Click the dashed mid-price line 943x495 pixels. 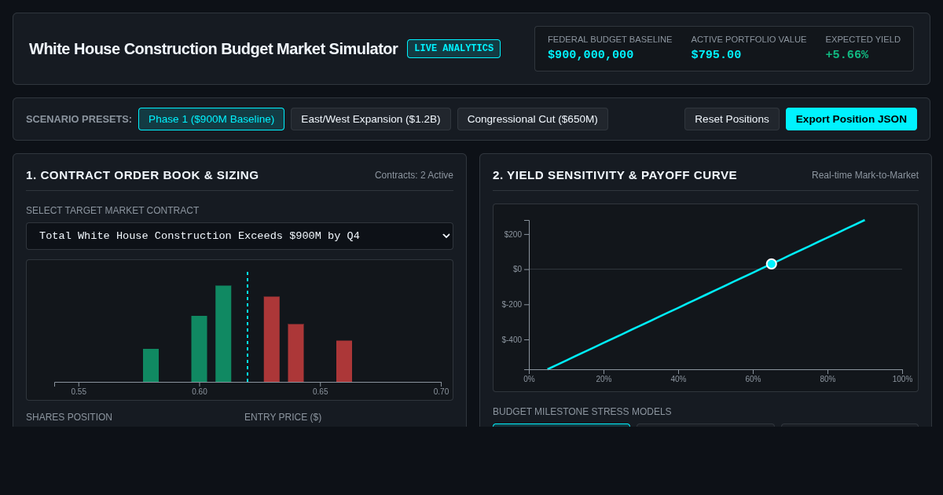point(248,327)
